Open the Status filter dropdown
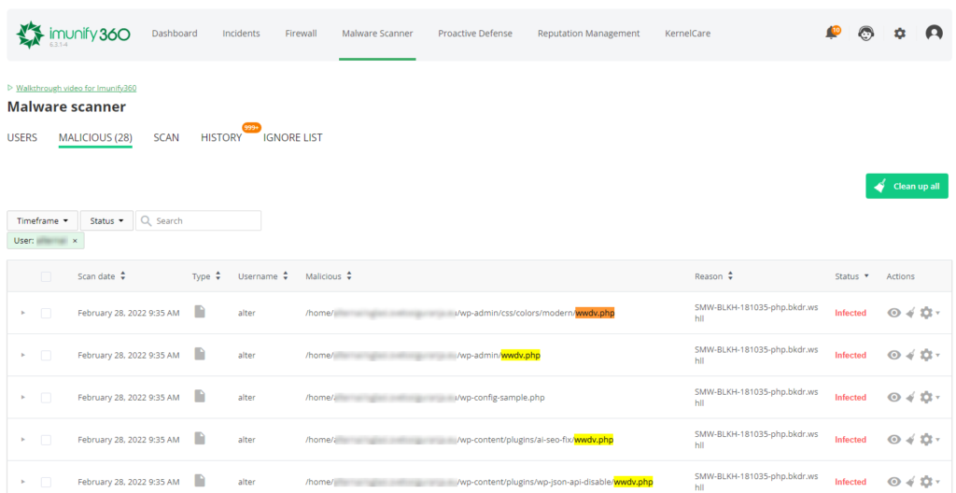The width and height of the screenshot is (956, 493). pyautogui.click(x=106, y=221)
